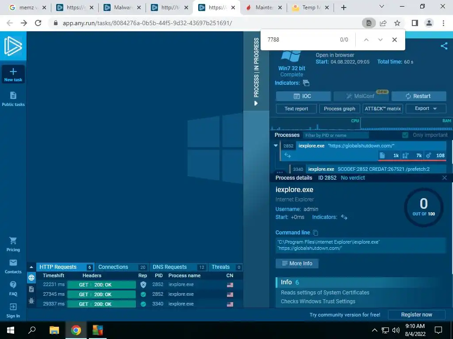Click the CPU usage graph
This screenshot has height=339, width=453.
[315, 124]
